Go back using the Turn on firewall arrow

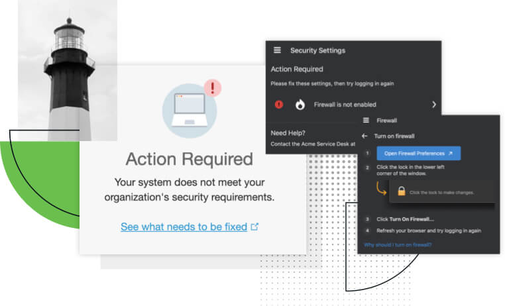(x=365, y=136)
